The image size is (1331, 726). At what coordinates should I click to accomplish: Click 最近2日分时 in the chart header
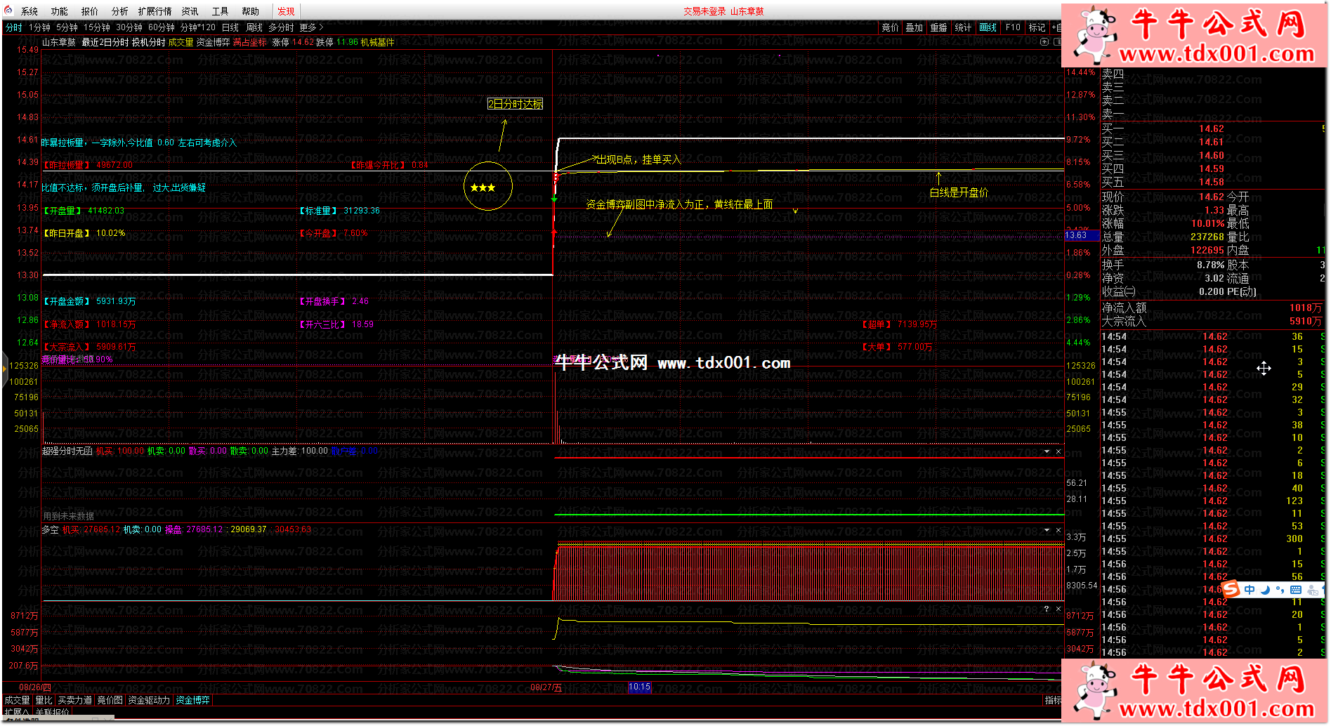105,42
